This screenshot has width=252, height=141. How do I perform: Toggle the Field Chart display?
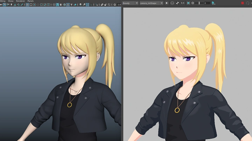41,5
